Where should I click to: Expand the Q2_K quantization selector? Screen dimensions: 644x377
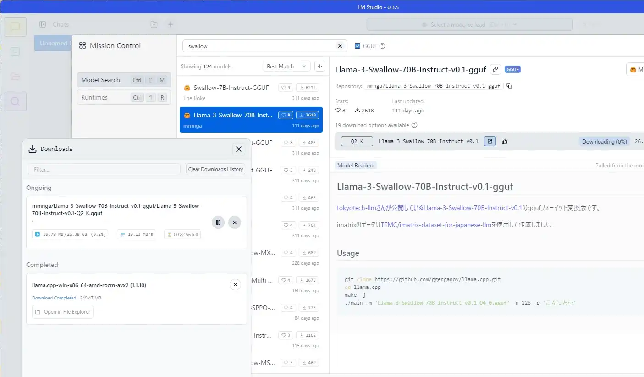click(357, 141)
